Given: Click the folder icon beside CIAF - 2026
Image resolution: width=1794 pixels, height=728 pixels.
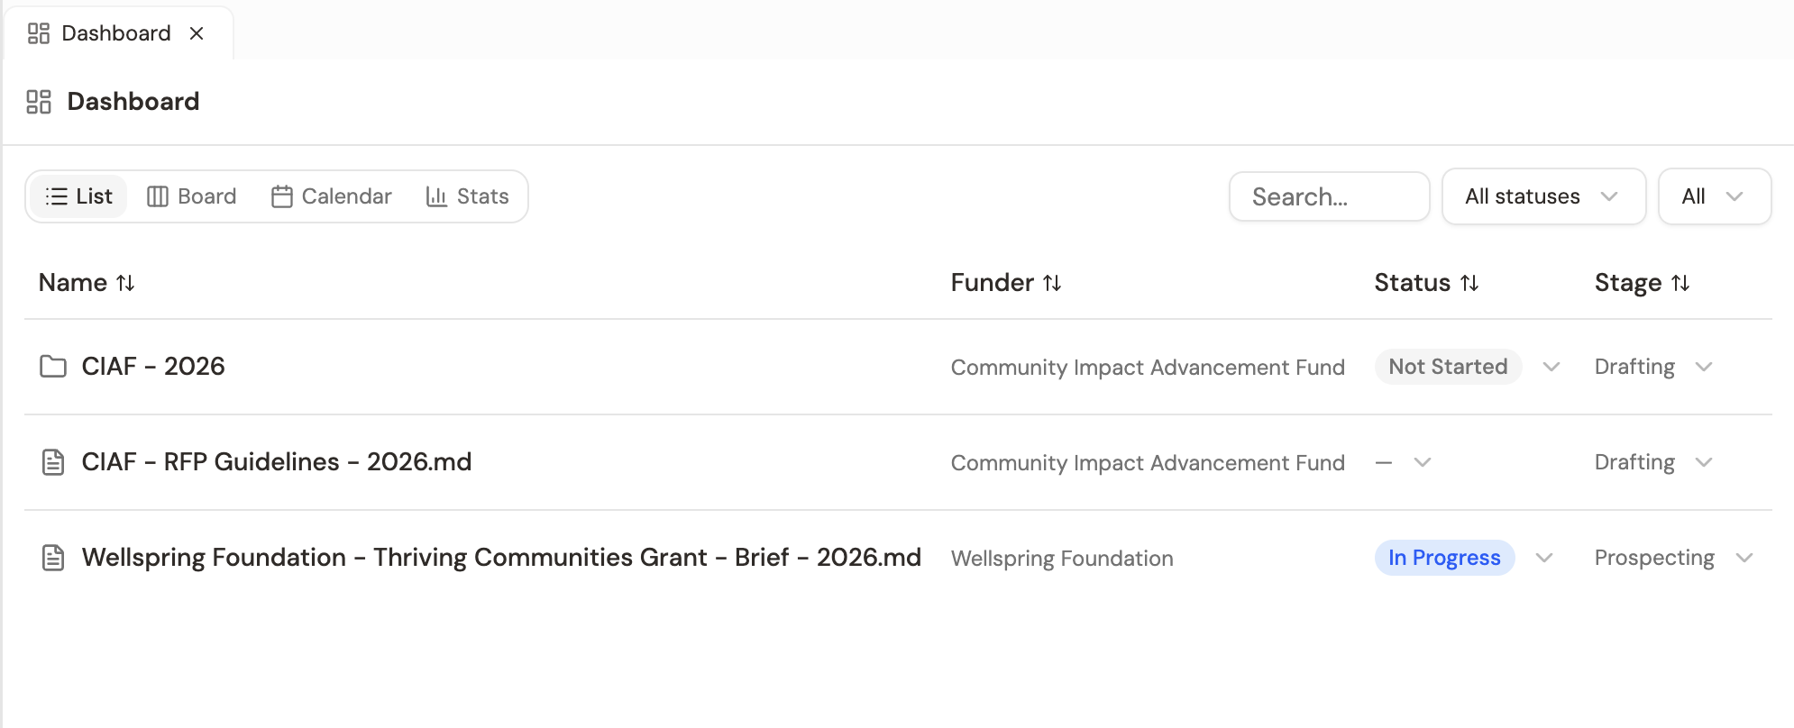Looking at the screenshot, I should pos(53,367).
